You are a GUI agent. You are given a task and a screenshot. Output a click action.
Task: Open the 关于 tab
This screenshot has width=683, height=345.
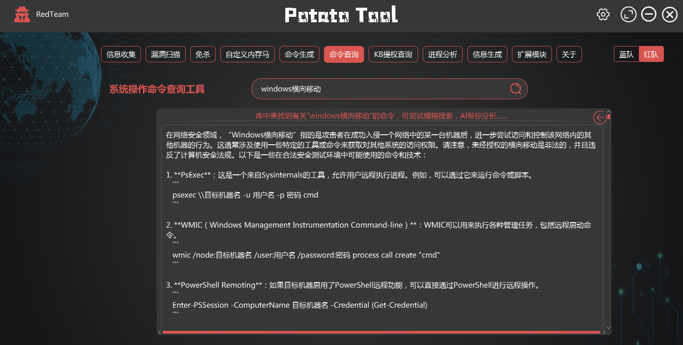(x=569, y=55)
